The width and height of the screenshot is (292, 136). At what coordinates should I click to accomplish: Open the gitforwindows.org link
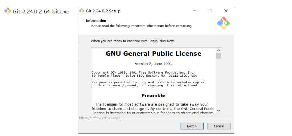(x=100, y=118)
